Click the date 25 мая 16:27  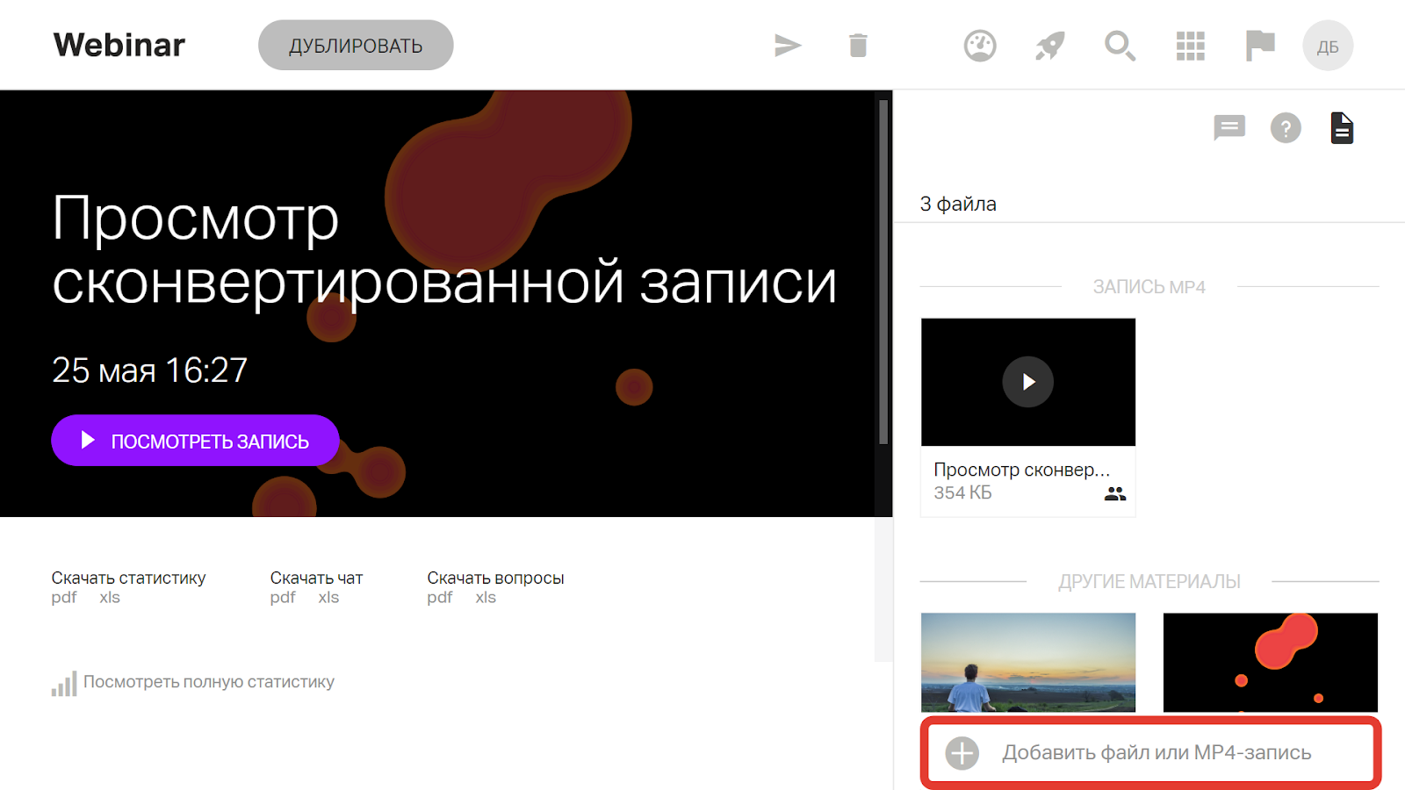click(149, 370)
